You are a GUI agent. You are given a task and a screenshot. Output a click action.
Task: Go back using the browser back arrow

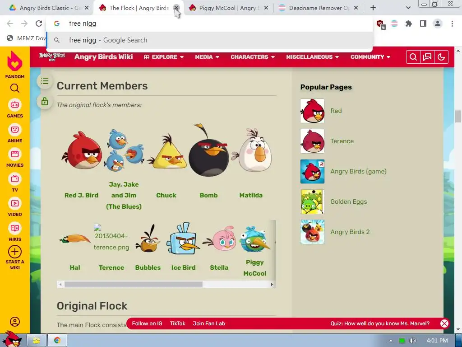click(x=10, y=23)
